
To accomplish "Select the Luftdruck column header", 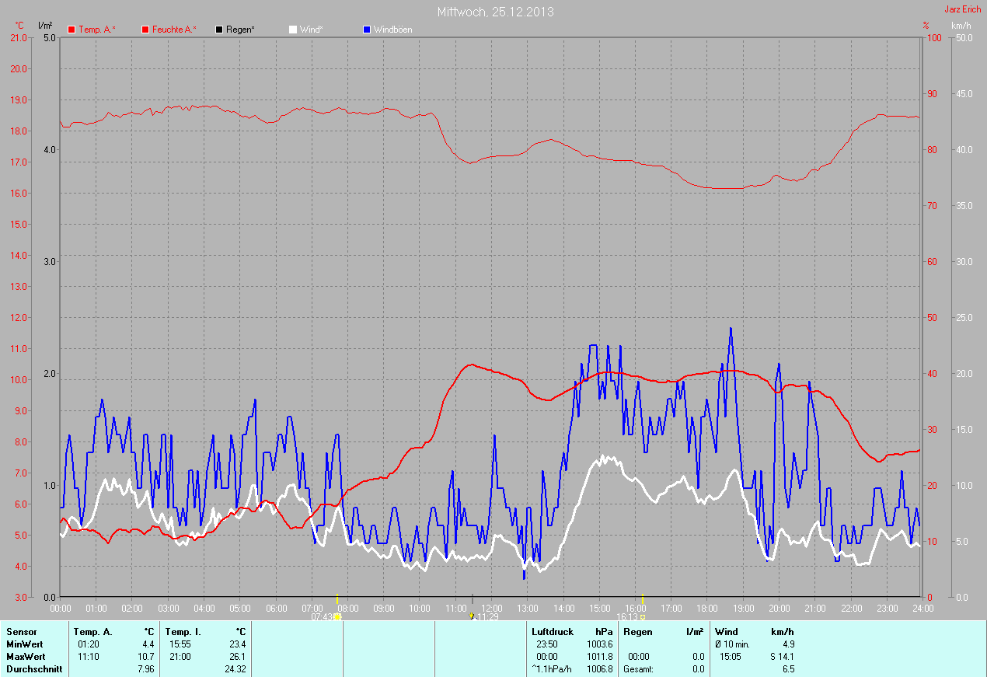I will (x=550, y=632).
